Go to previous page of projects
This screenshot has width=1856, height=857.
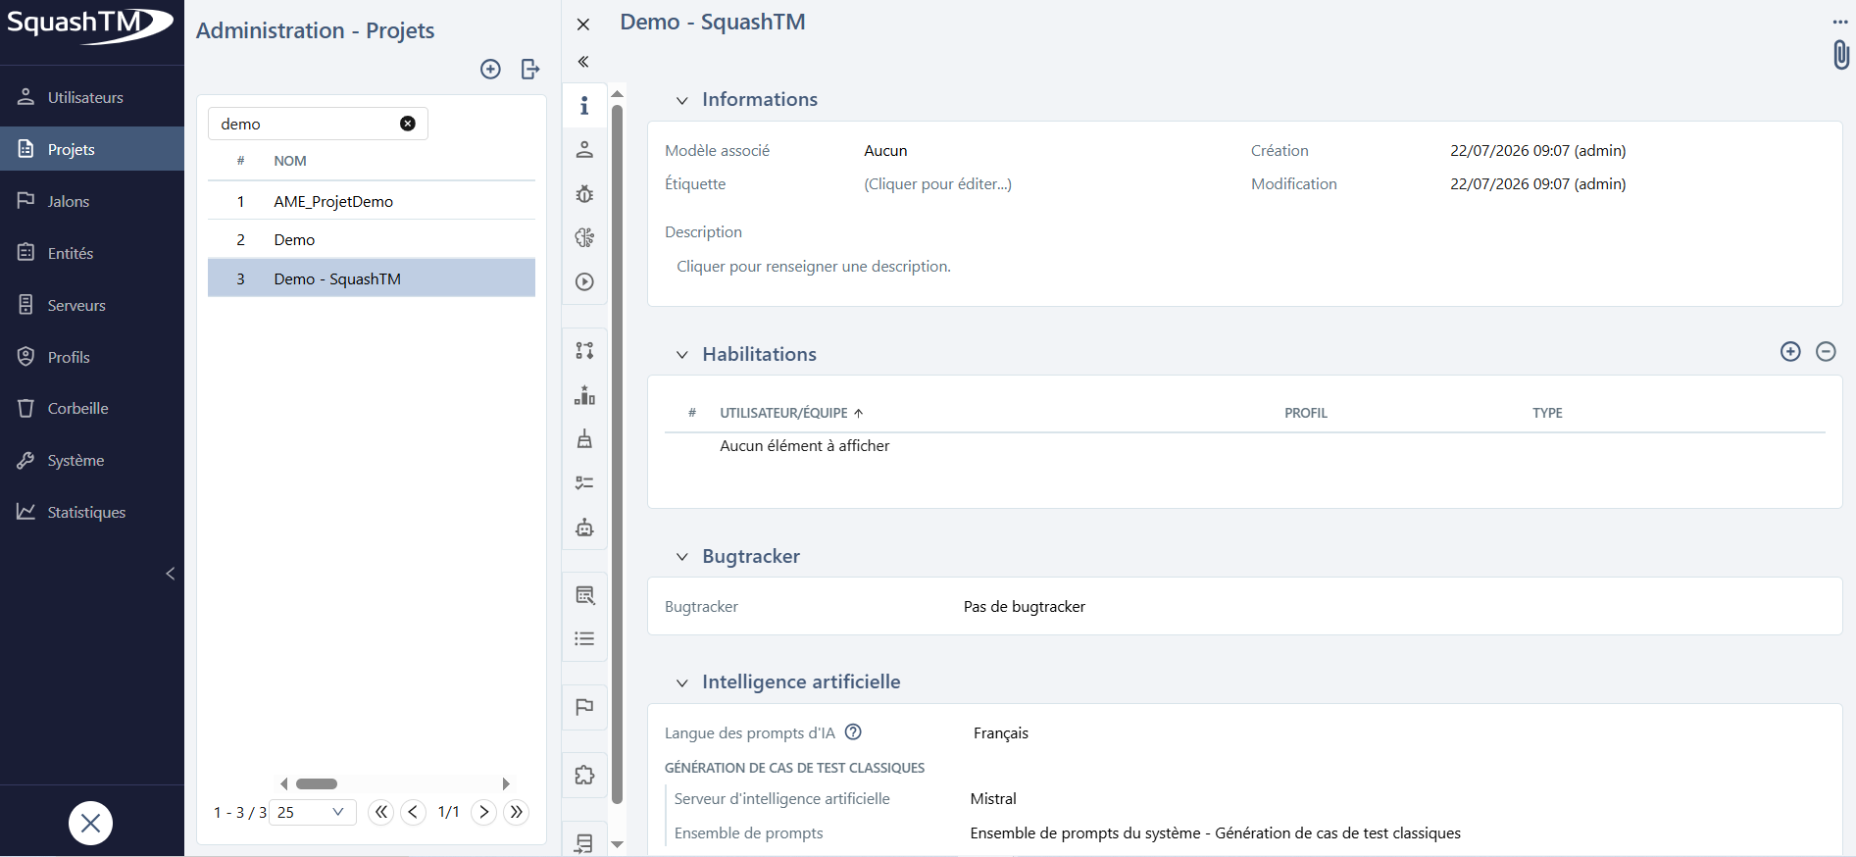(414, 812)
